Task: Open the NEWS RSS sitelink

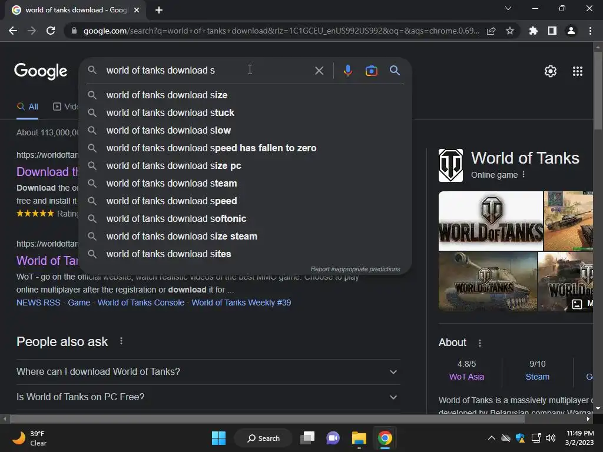Action: (x=38, y=303)
